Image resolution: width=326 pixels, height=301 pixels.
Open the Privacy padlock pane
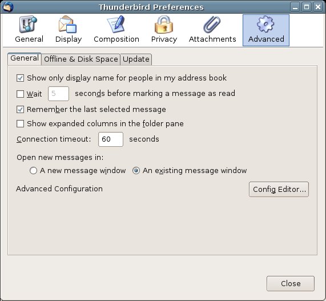point(164,30)
